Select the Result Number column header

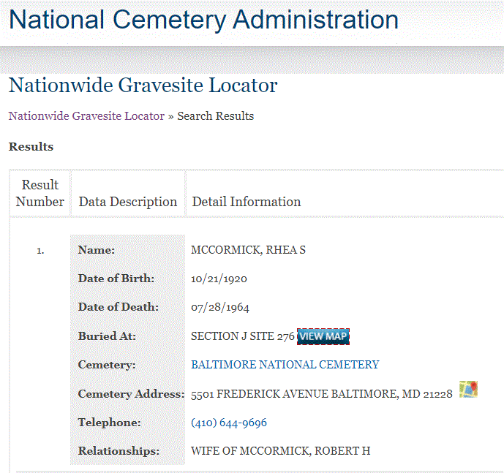pyautogui.click(x=40, y=193)
